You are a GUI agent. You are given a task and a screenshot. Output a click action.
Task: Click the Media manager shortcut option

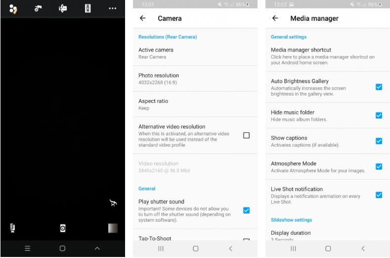[328, 56]
